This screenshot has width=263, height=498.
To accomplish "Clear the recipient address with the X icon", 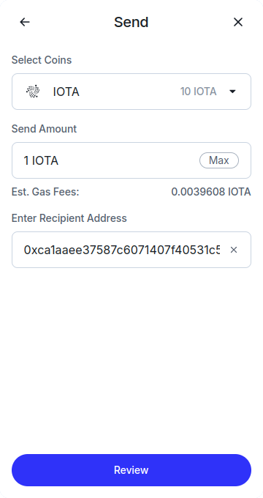I will (x=234, y=250).
